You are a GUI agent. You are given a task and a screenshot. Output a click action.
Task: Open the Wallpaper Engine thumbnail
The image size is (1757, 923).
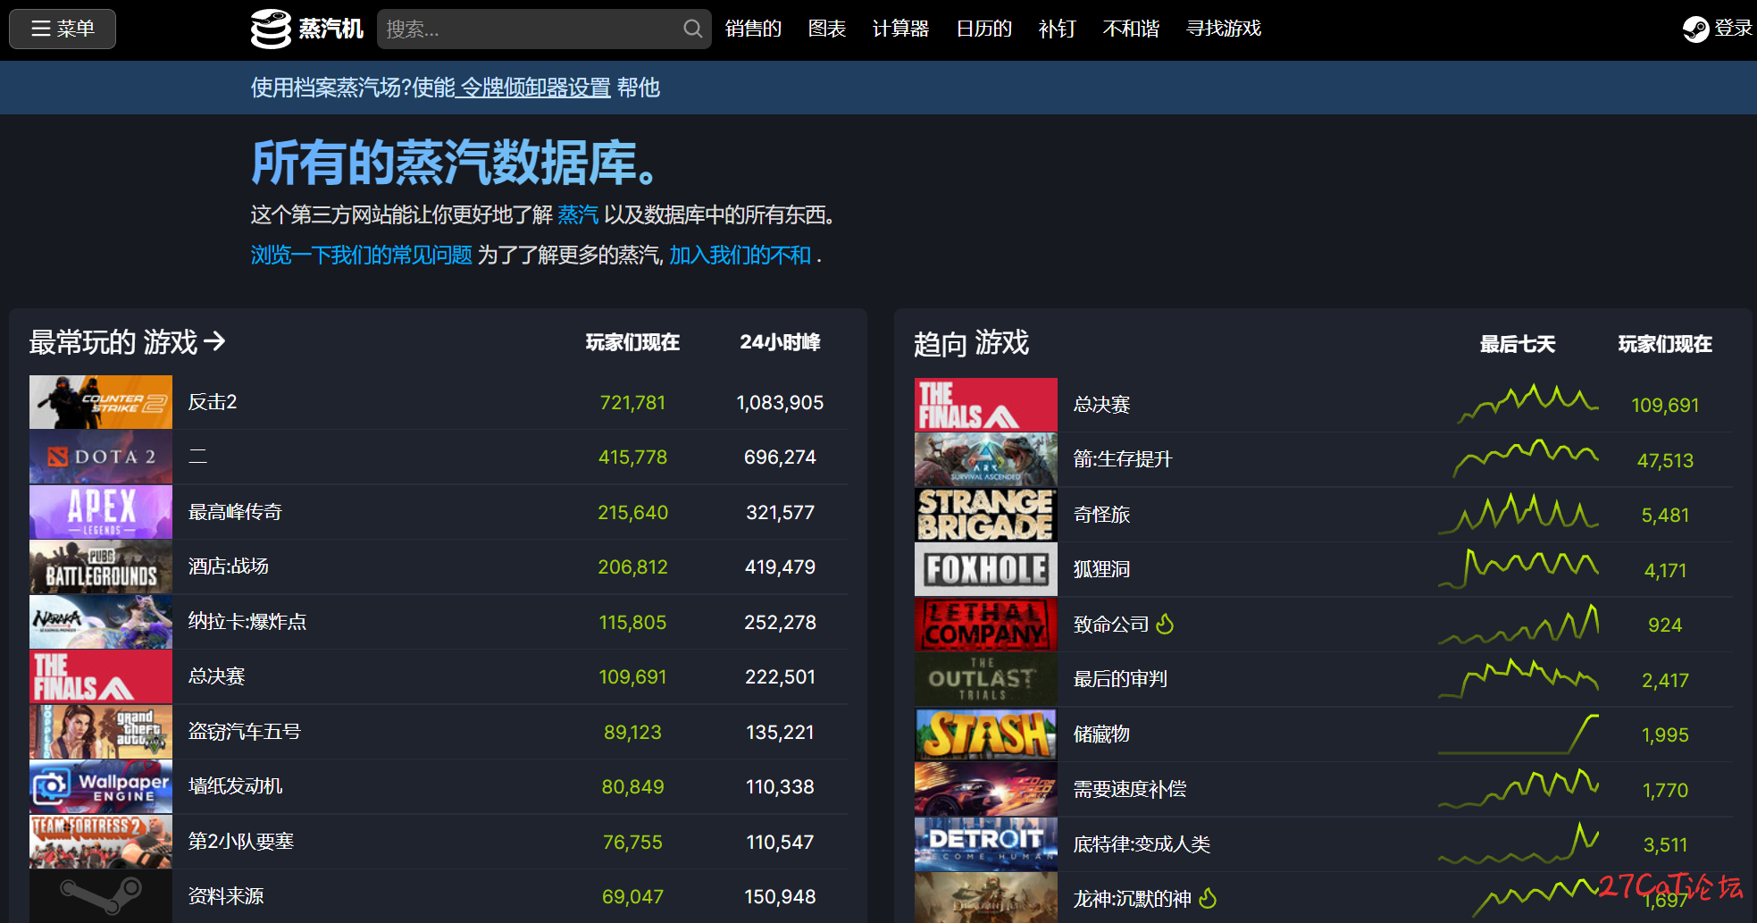click(x=101, y=786)
